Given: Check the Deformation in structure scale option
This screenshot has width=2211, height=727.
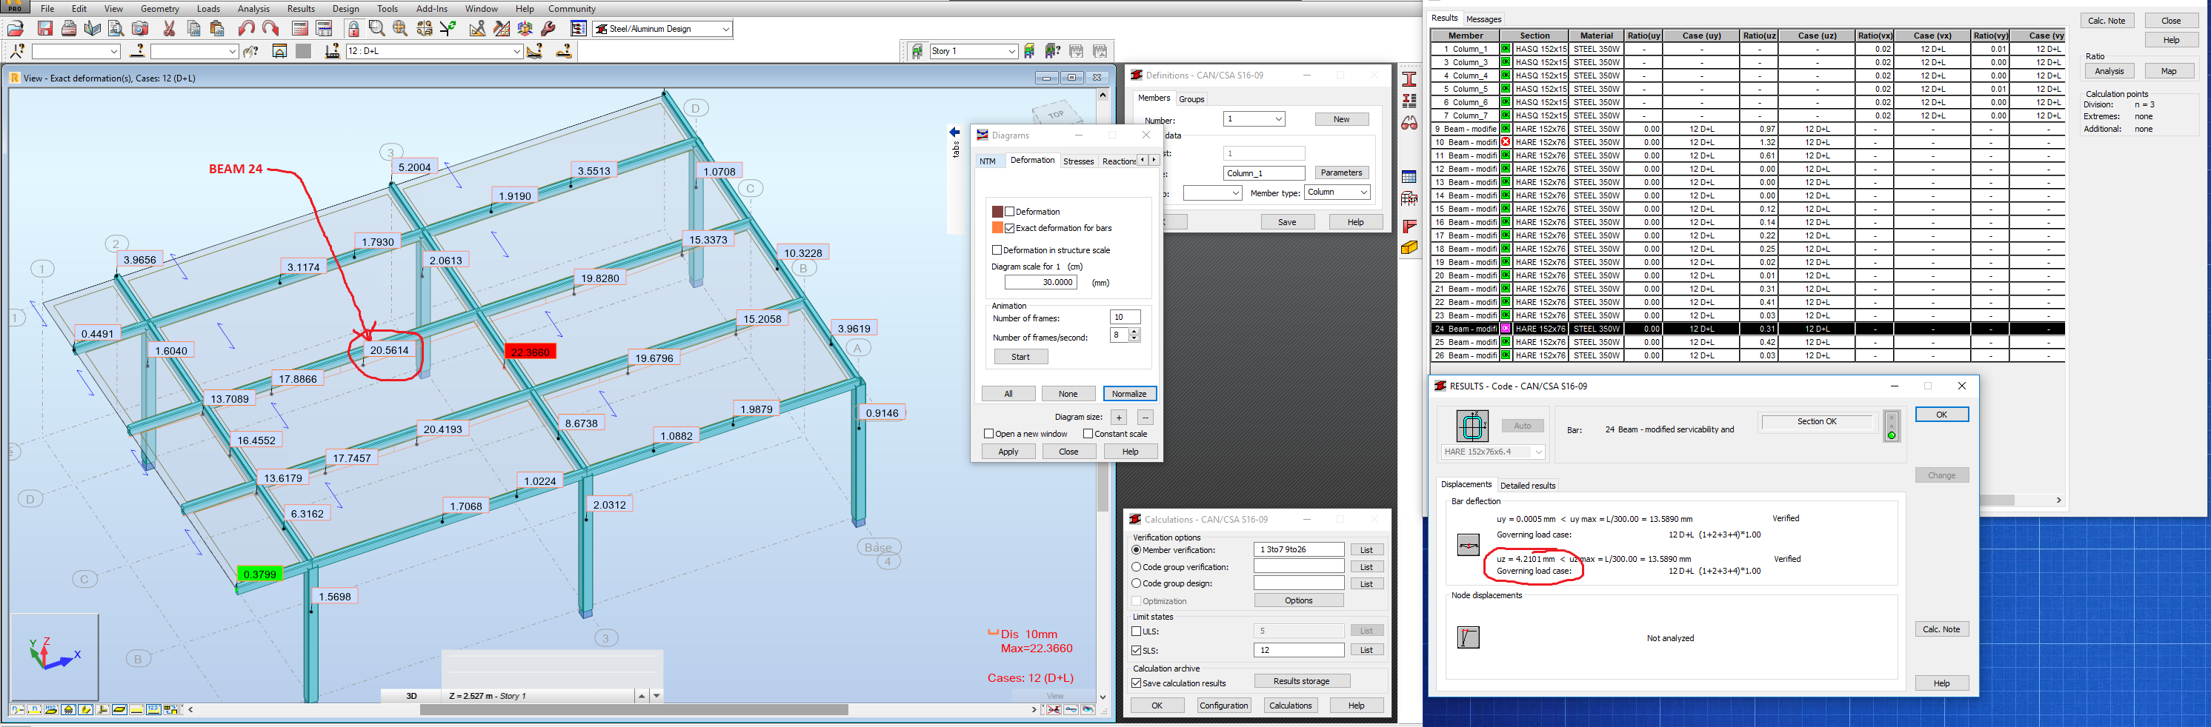Looking at the screenshot, I should pos(997,249).
